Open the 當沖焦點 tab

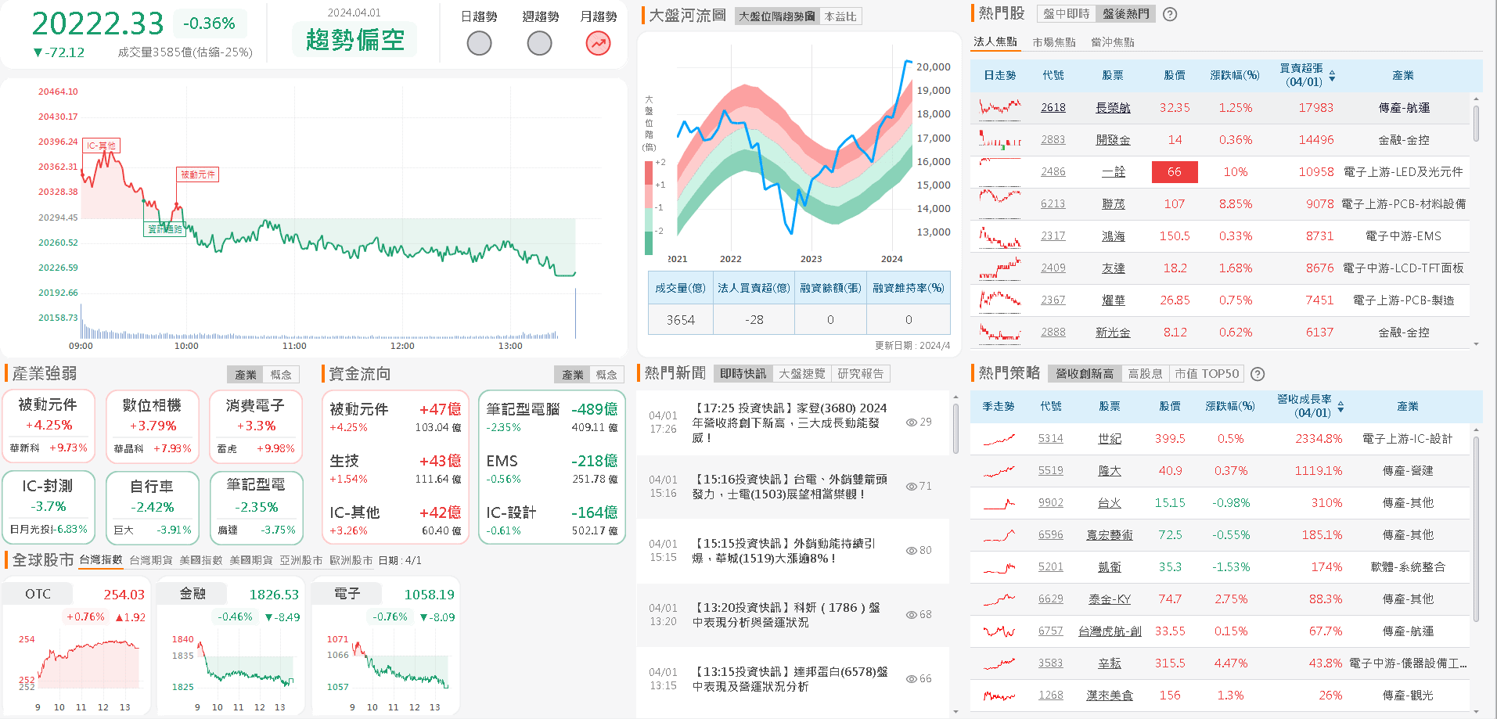[1113, 42]
